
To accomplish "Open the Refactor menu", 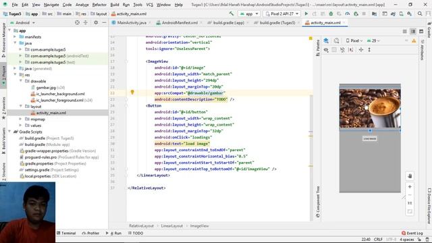I will pyautogui.click(x=99, y=5).
